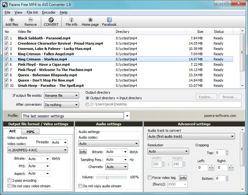
Task: Select the Queen - Bohemian Rhapsody.mp4 row
Action: [x=48, y=75]
